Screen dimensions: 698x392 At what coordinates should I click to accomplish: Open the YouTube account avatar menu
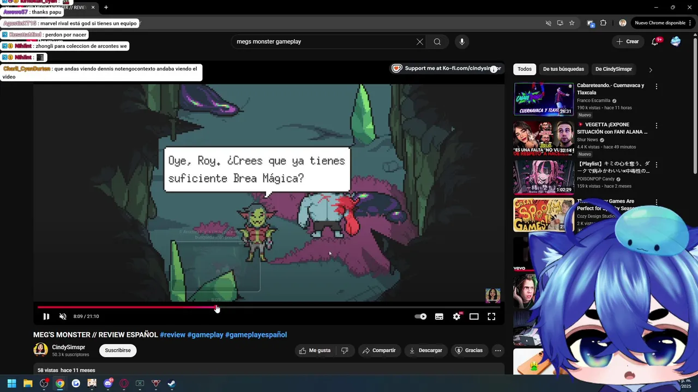coord(676,41)
